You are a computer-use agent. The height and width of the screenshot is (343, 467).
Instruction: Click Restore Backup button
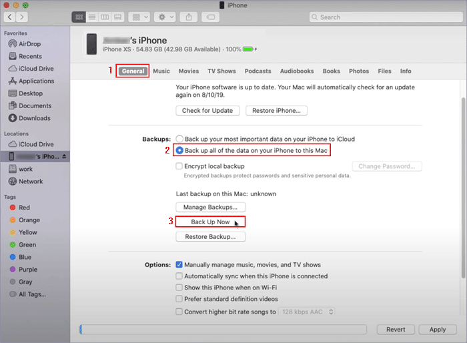tap(211, 237)
